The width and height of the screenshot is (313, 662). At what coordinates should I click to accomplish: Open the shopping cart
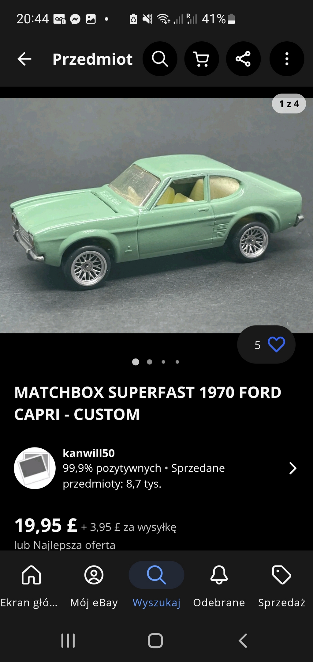tap(202, 59)
